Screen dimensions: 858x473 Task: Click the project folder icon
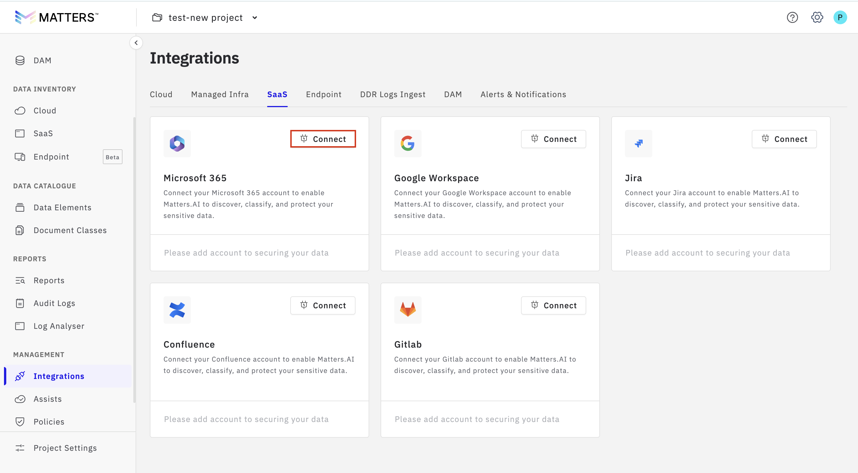[x=157, y=17]
